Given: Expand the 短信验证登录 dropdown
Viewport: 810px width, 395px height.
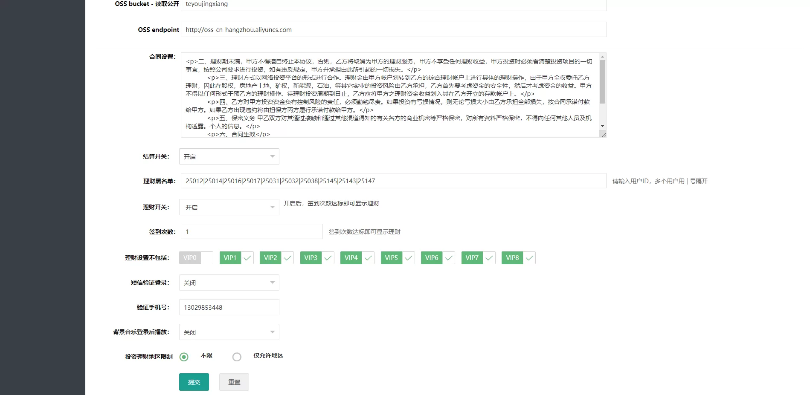Looking at the screenshot, I should click(x=229, y=282).
